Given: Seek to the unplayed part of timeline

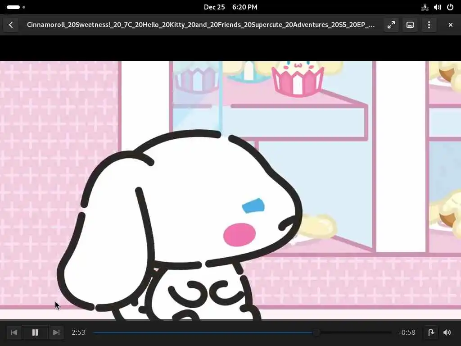Looking at the screenshot, I should [355, 332].
